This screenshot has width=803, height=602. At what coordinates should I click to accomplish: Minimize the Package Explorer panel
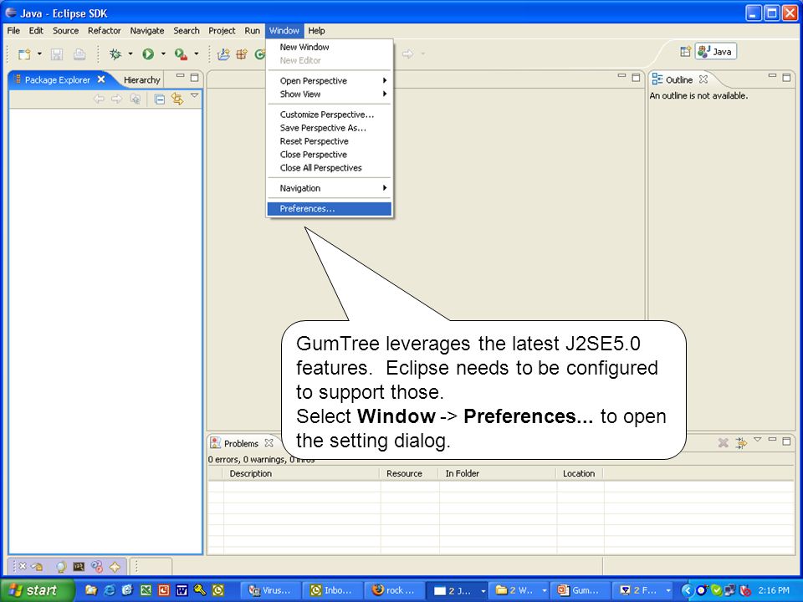pyautogui.click(x=181, y=76)
